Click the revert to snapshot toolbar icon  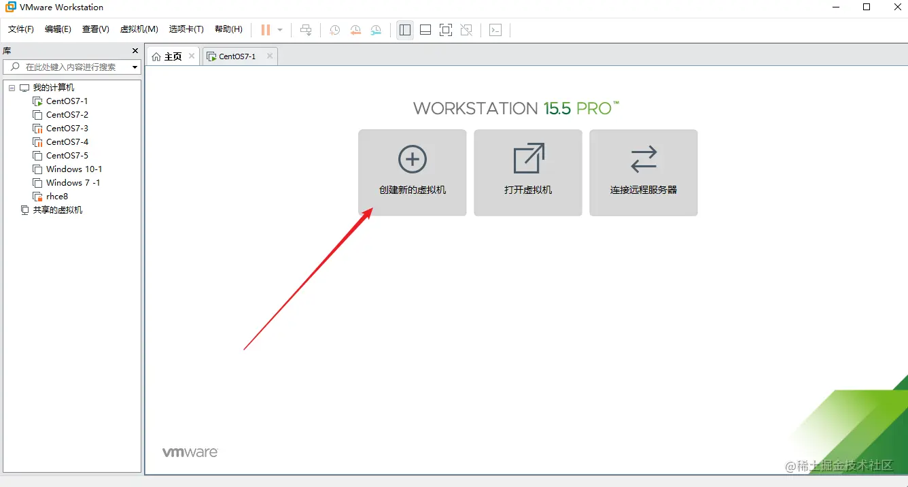click(355, 30)
